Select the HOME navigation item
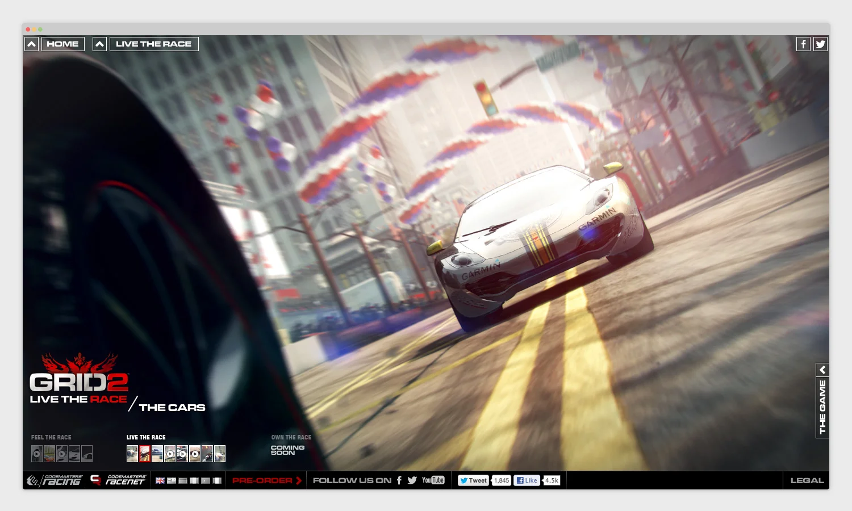This screenshot has width=852, height=511. coord(62,44)
